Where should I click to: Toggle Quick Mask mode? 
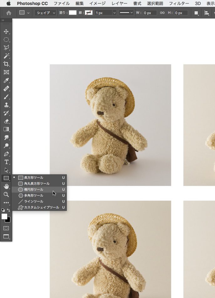pyautogui.click(x=6, y=228)
